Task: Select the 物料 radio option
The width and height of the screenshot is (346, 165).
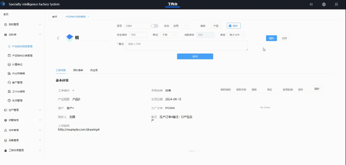Action: click(x=234, y=26)
